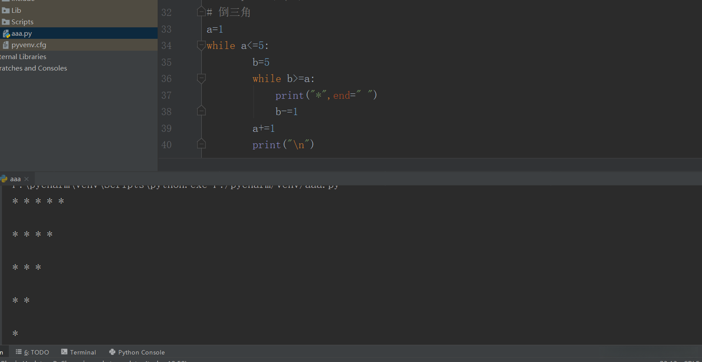Click the four-asterisk output row
This screenshot has height=362, width=702.
33,234
